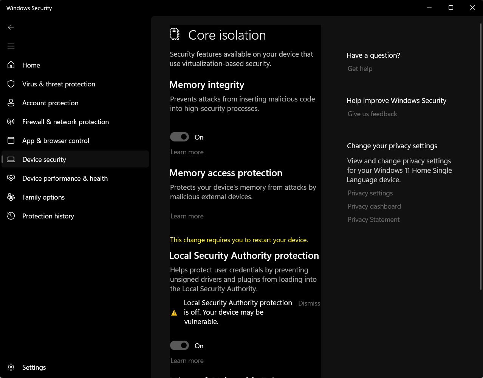This screenshot has height=378, width=483.
Task: Click the Account protection person icon
Action: point(11,103)
